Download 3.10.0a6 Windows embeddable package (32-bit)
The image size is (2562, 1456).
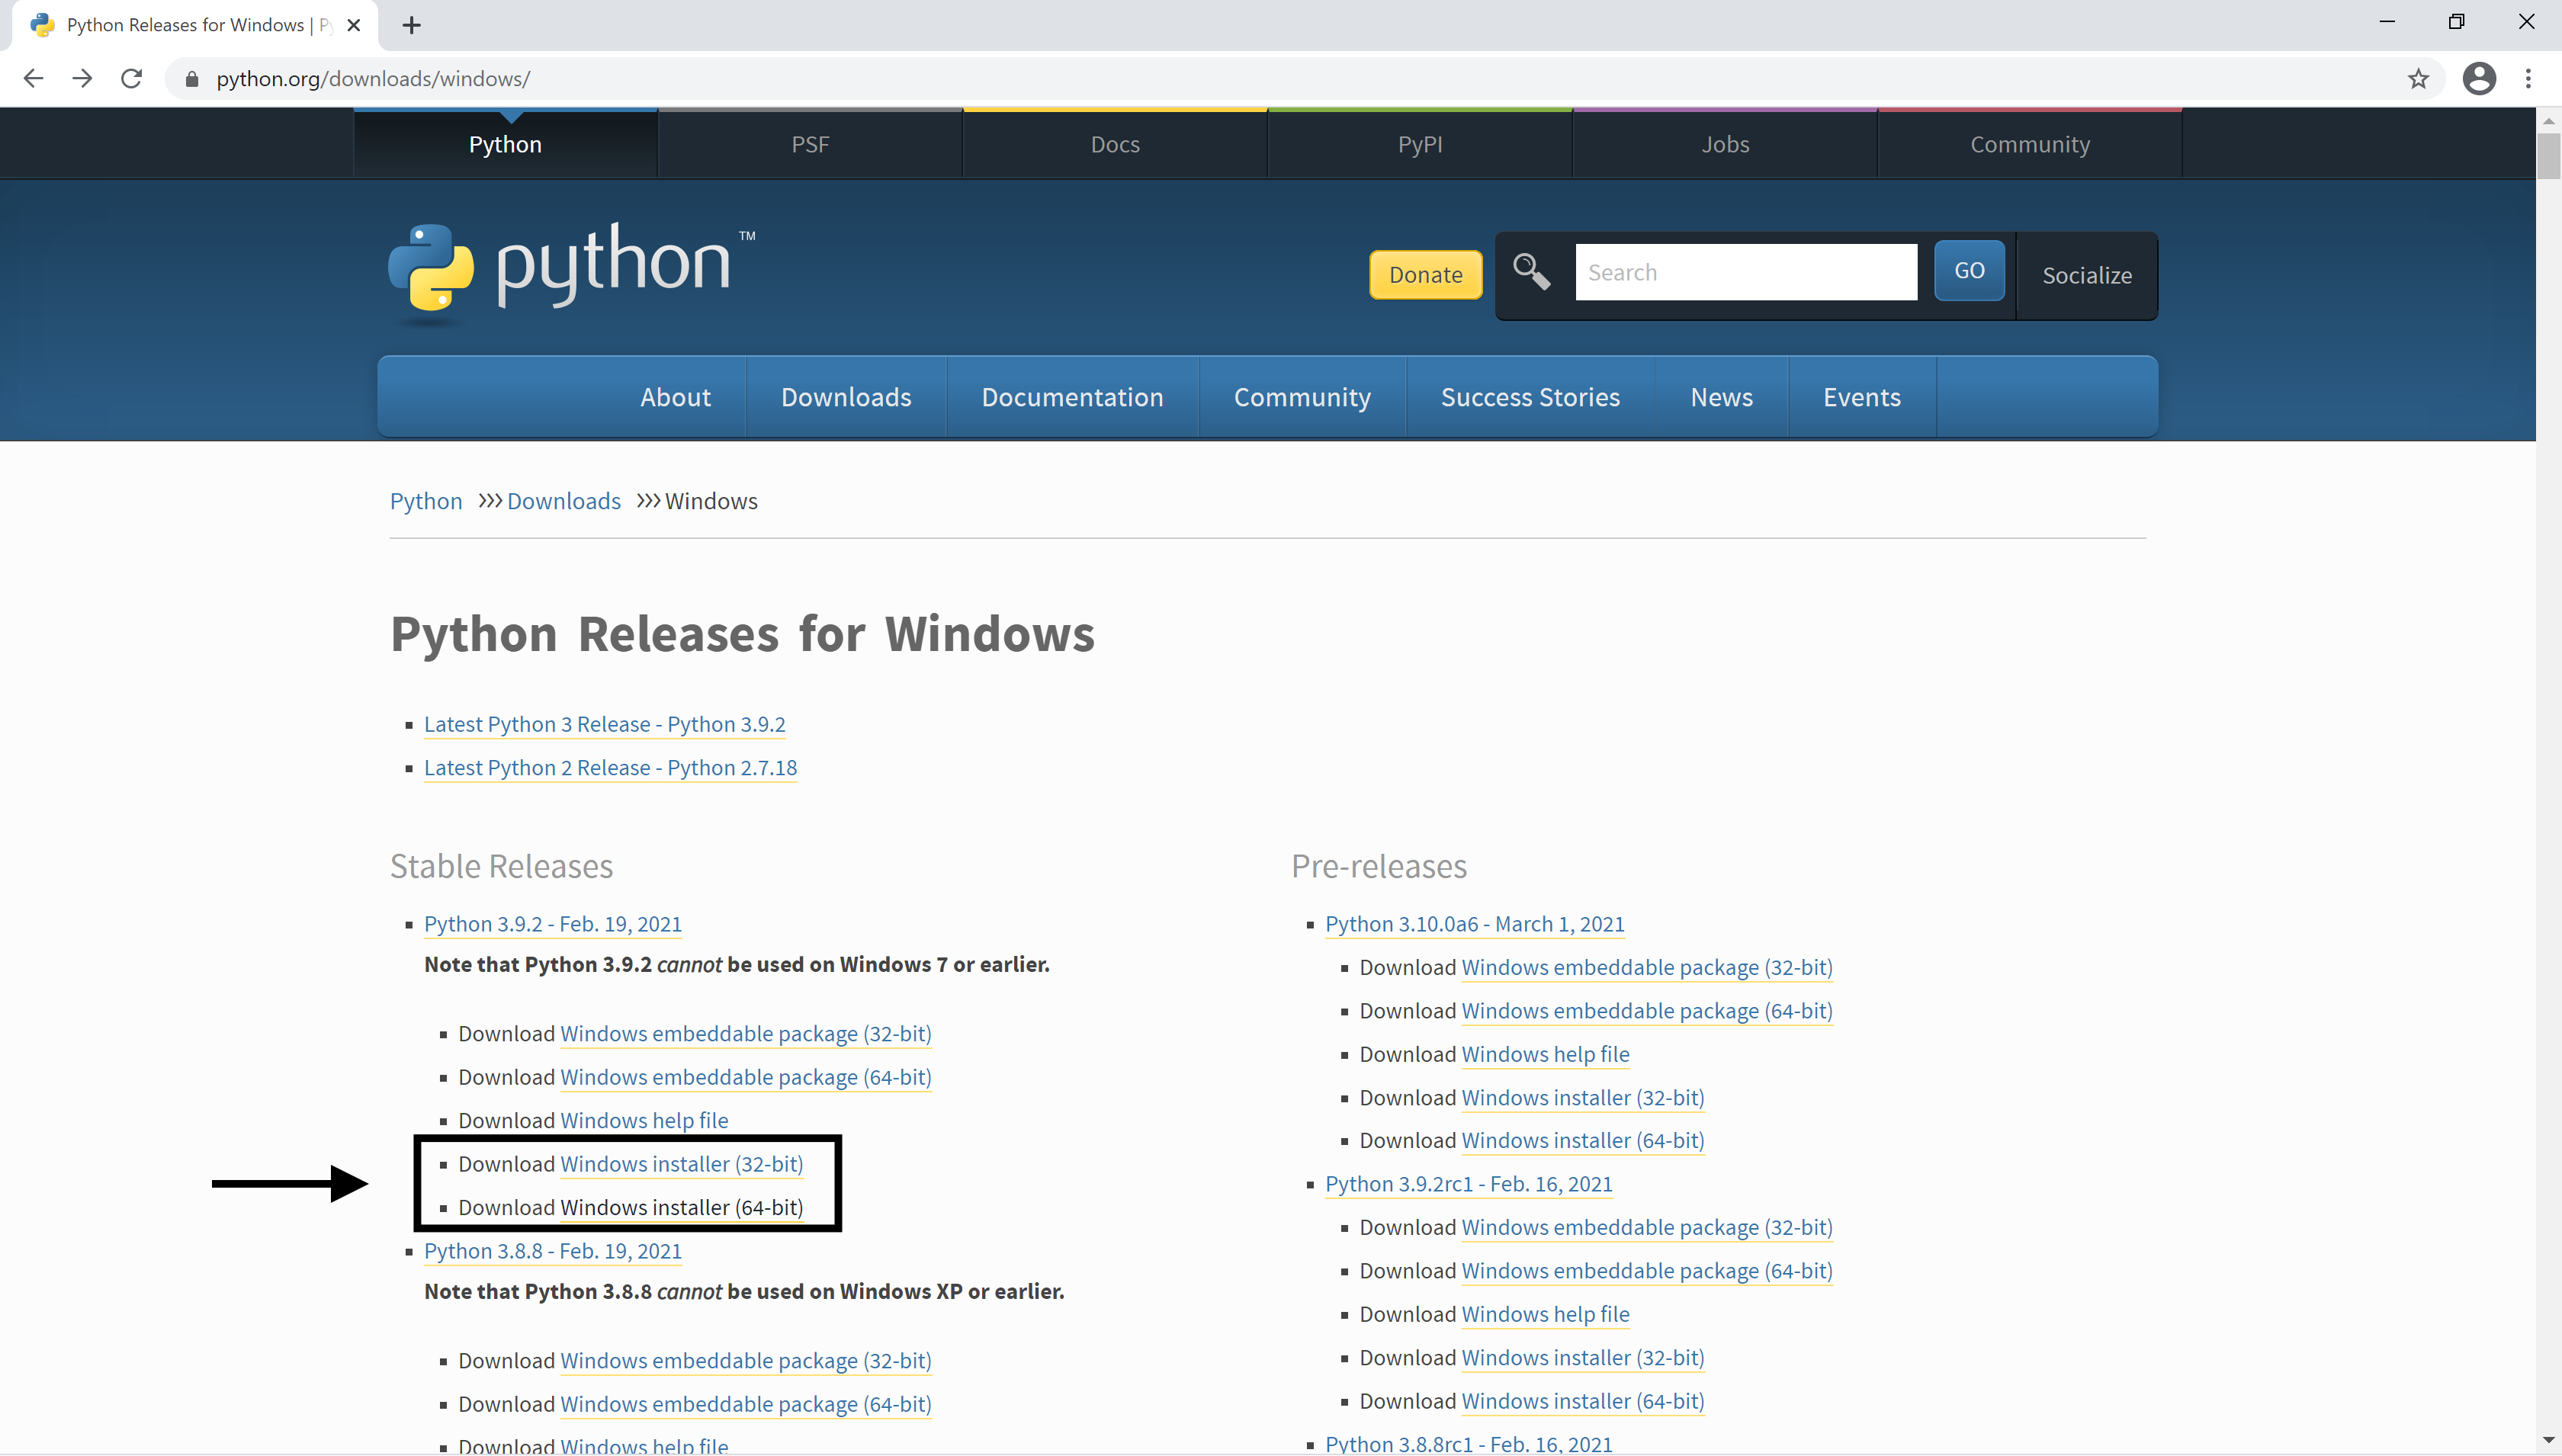(x=1647, y=967)
